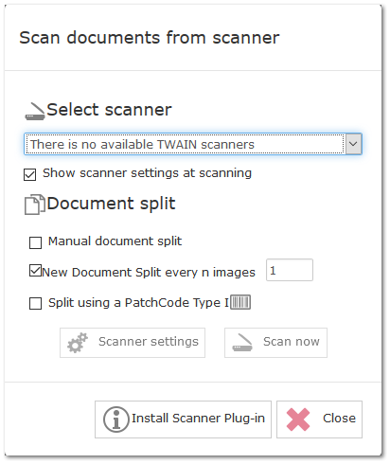Click the Select scanner heading
The image size is (390, 464).
(x=109, y=110)
